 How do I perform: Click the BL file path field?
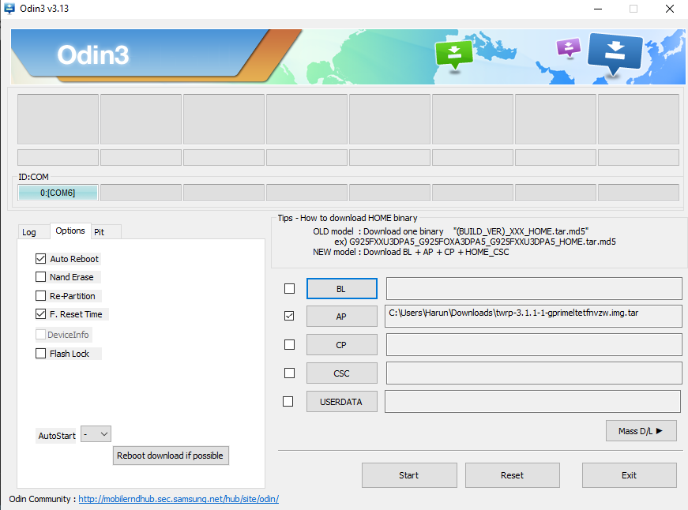coord(534,288)
